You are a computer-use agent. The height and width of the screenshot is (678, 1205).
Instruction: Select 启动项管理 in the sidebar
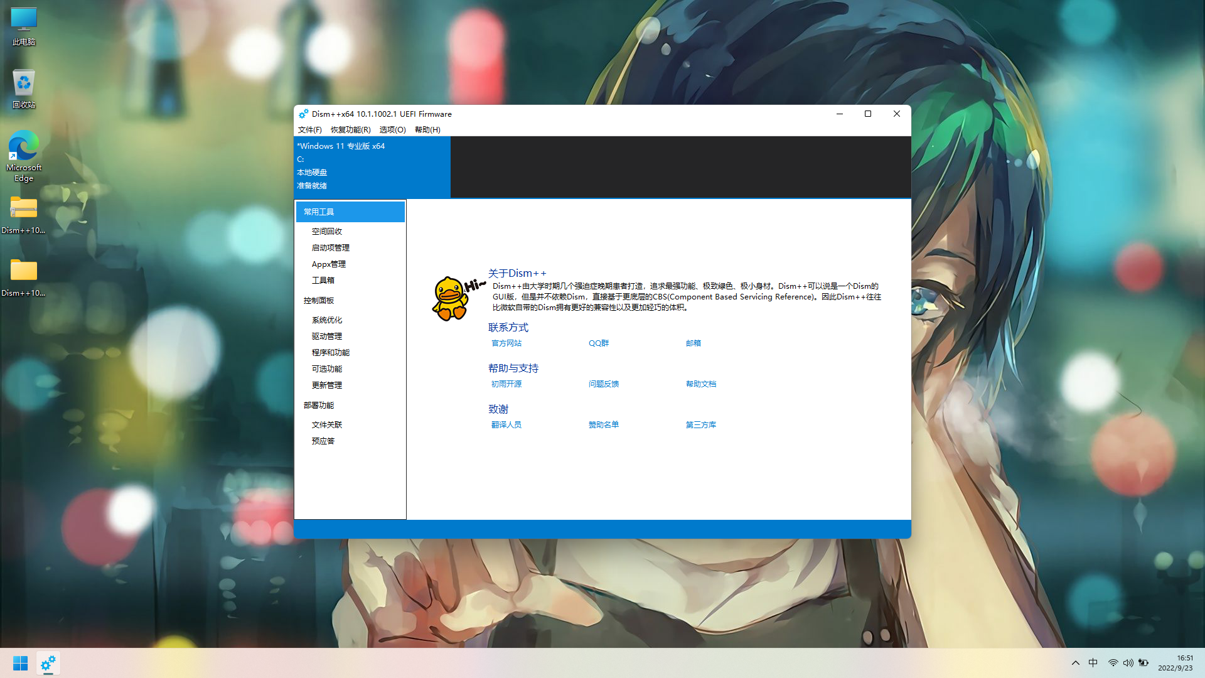[x=331, y=248]
